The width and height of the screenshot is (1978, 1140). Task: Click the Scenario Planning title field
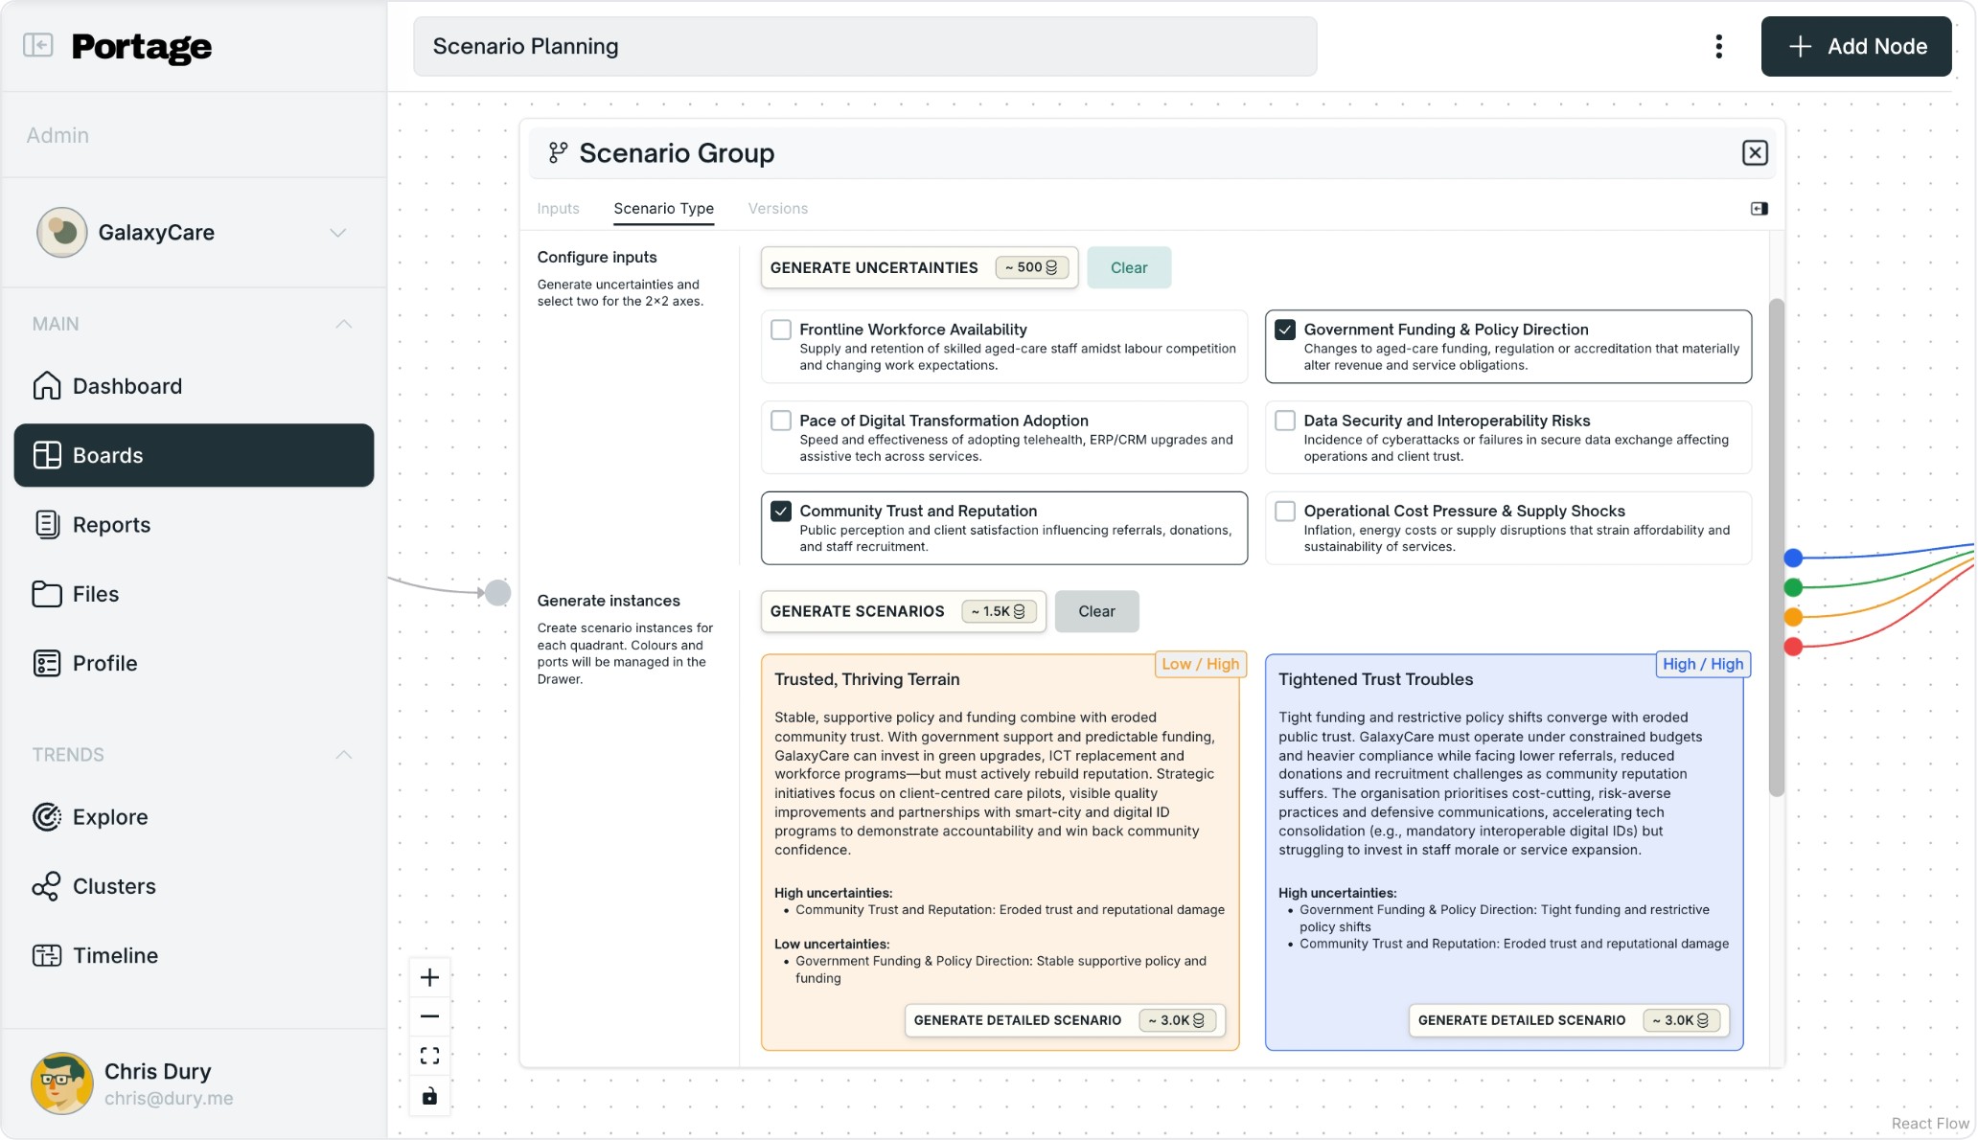point(864,46)
